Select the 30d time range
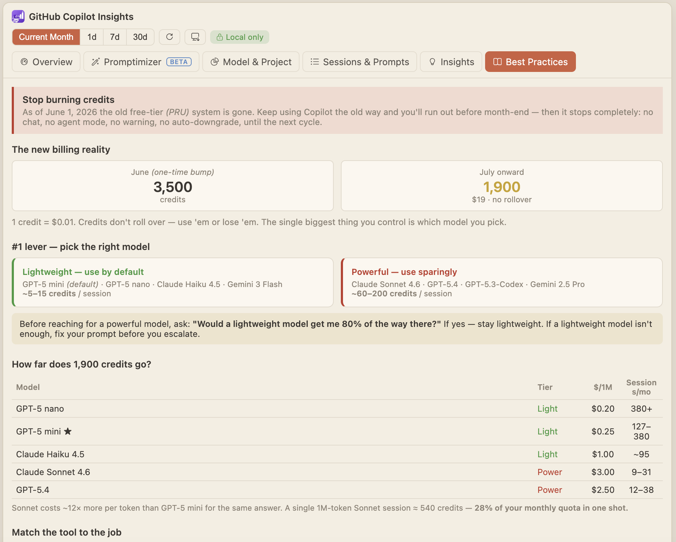Image resolution: width=676 pixels, height=542 pixels. click(140, 37)
